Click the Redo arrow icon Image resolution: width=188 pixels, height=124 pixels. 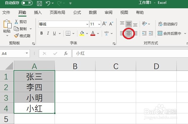point(59,3)
